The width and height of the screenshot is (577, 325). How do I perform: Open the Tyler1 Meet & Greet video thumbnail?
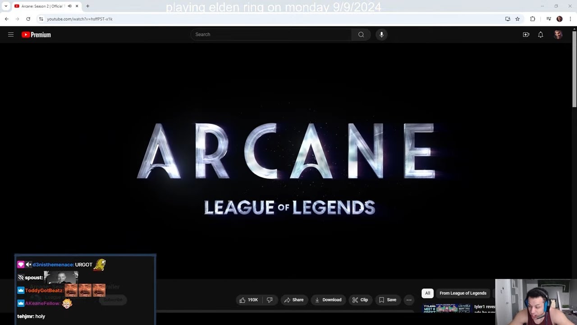pos(447,308)
